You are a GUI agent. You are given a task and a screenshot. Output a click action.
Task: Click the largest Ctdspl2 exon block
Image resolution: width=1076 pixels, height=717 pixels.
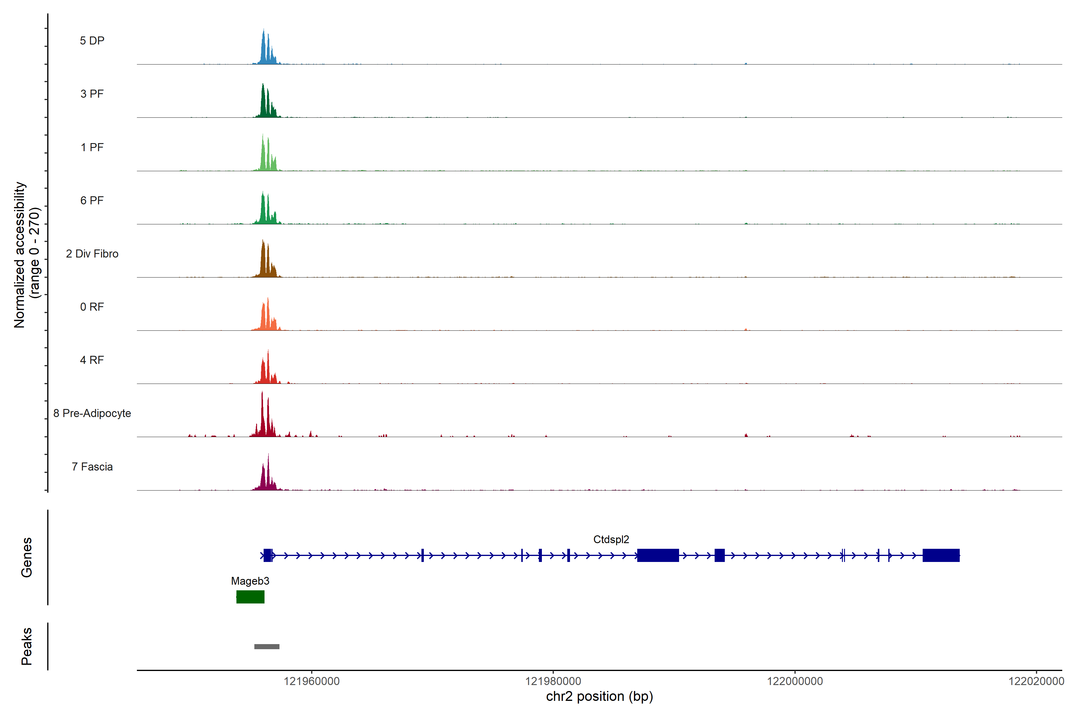pos(658,556)
